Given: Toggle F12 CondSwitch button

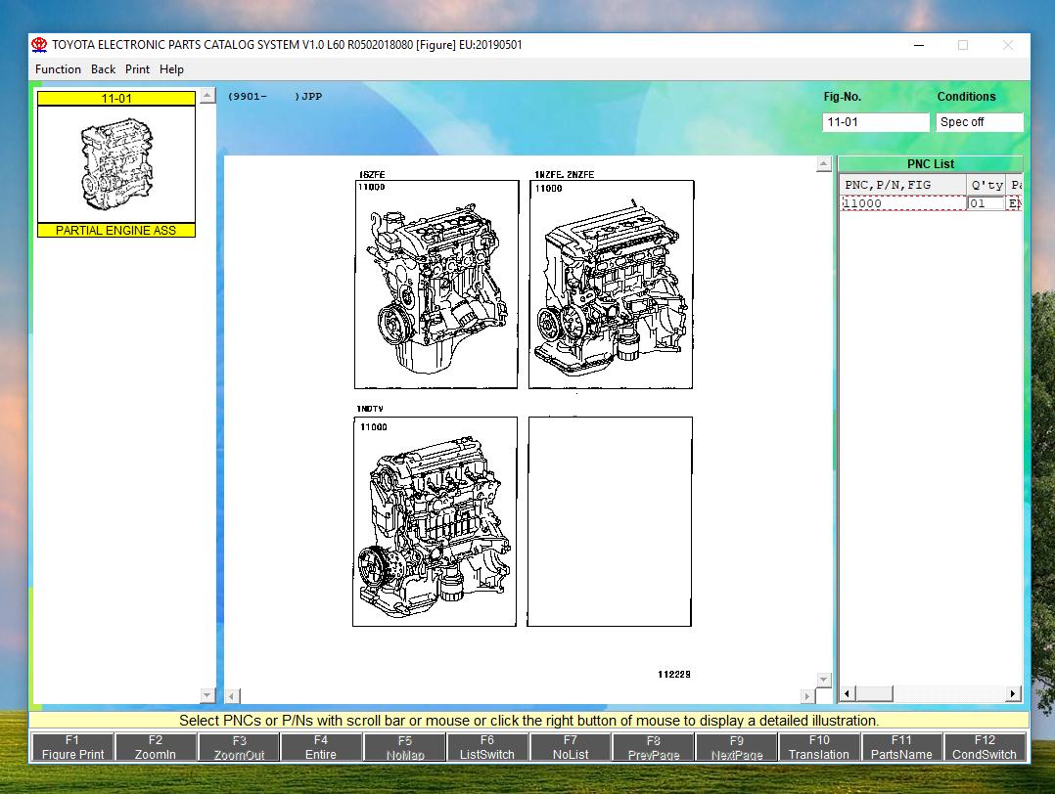Looking at the screenshot, I should 985,747.
